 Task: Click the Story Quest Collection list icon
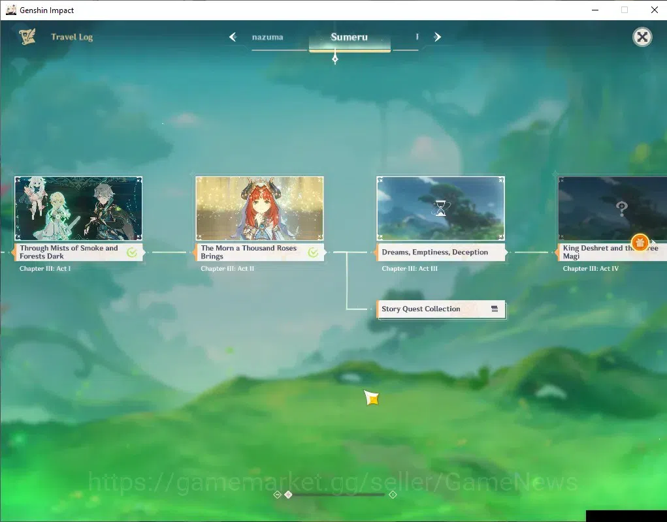(495, 309)
